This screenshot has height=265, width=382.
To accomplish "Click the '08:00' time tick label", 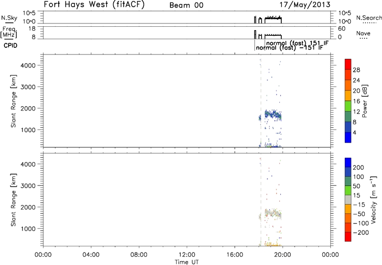I will 138,255.
